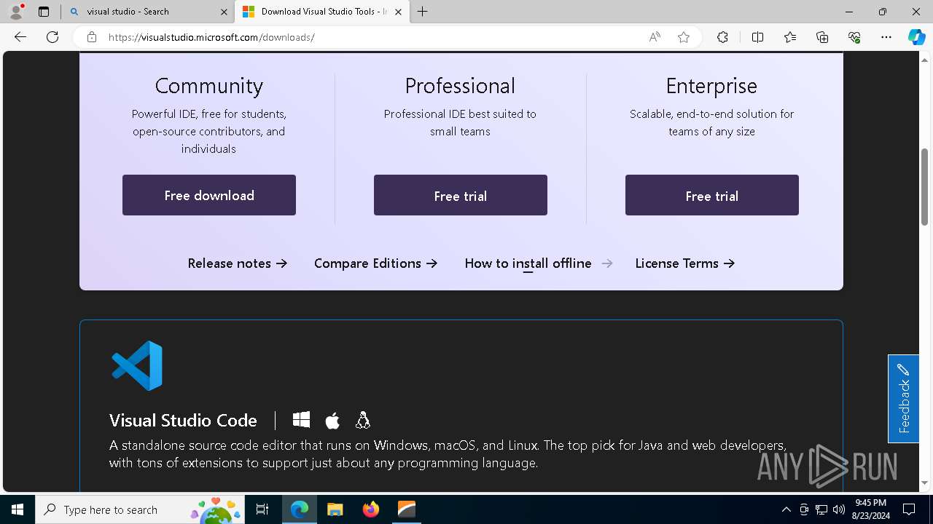Viewport: 933px width, 524px height.
Task: Open a new browser tab
Action: 423,12
